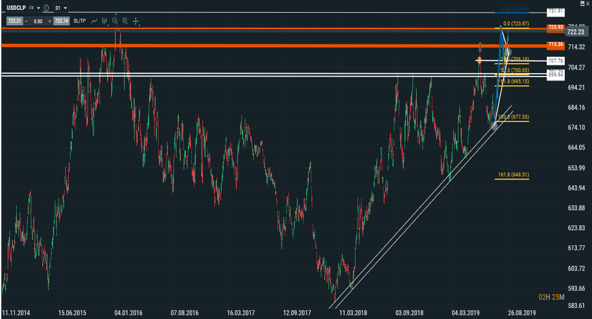Image resolution: width=592 pixels, height=319 pixels.
Task: Click the 664.05 price axis value
Action: pyautogui.click(x=576, y=147)
